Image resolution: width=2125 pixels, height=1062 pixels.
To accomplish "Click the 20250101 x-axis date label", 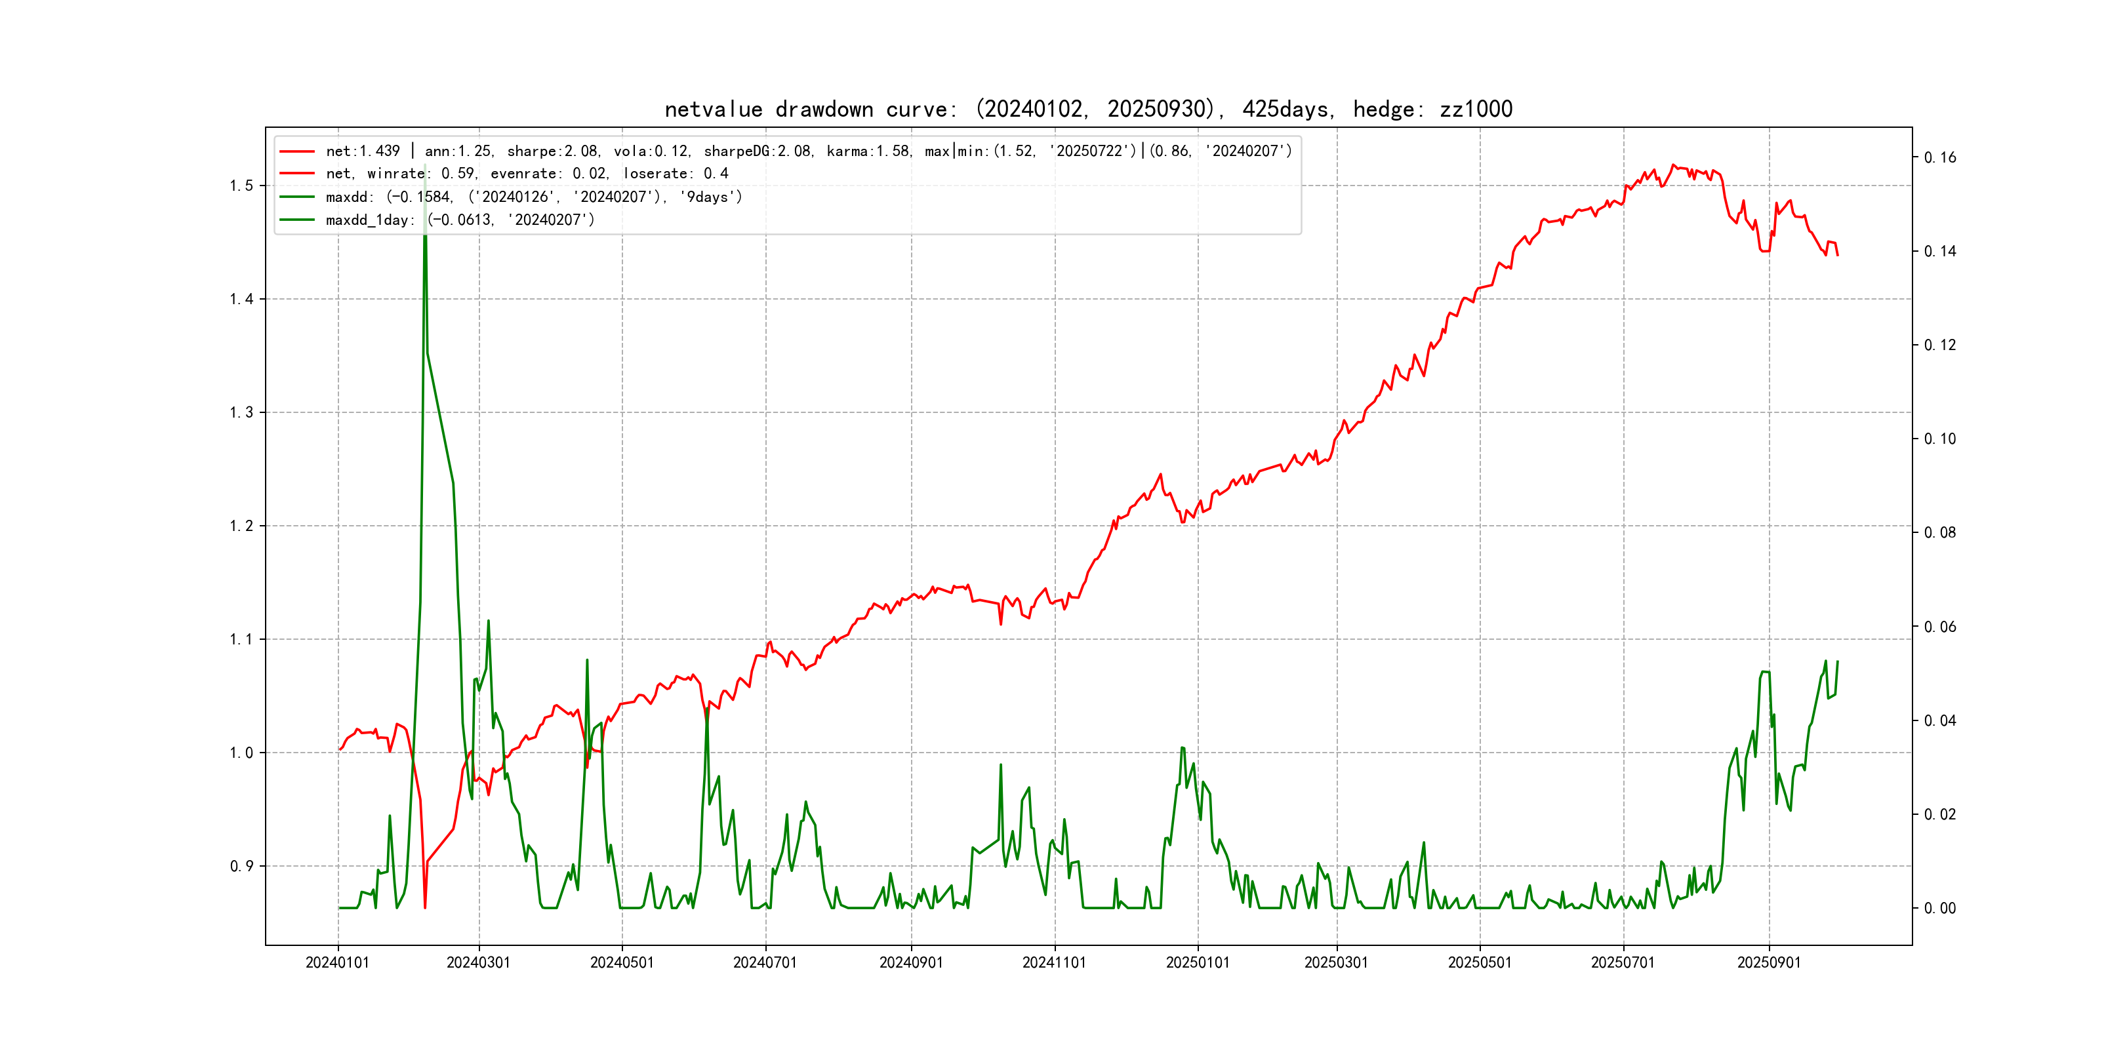I will click(x=1197, y=962).
